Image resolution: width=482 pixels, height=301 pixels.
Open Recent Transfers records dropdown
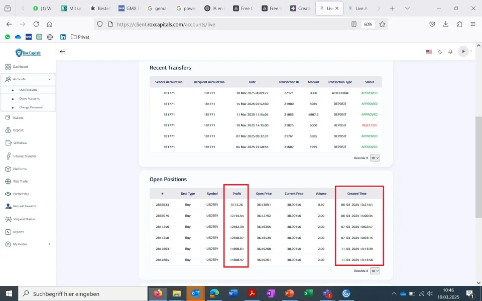pos(375,158)
